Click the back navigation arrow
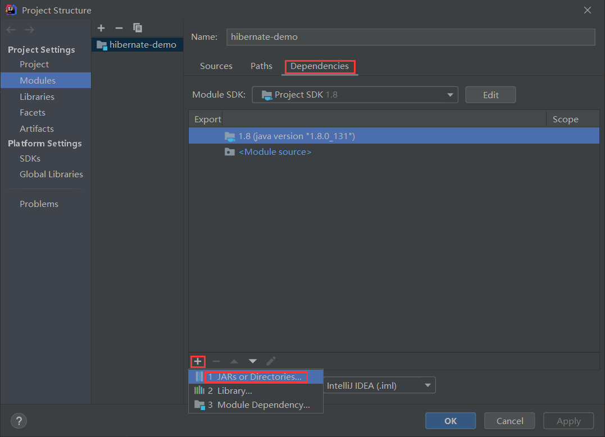Image resolution: width=605 pixels, height=437 pixels. [x=11, y=30]
